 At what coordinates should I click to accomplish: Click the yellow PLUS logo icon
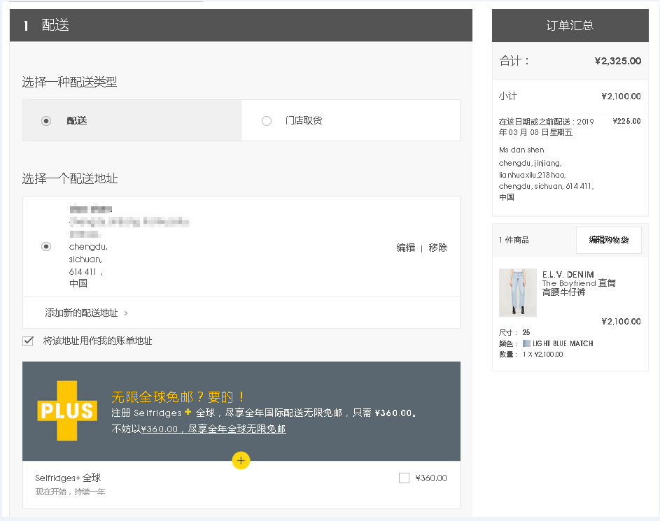point(66,411)
